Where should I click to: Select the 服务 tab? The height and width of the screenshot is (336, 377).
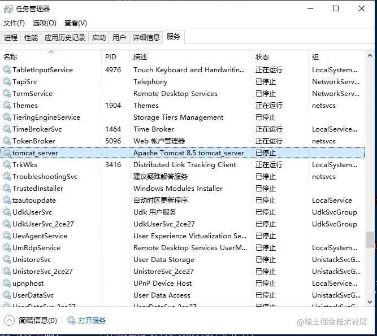[174, 37]
